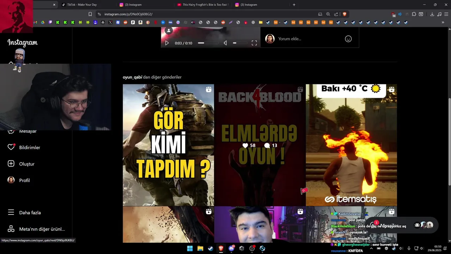The height and width of the screenshot is (254, 451).
Task: Open OBS Studio from the taskbar
Action: point(252,248)
